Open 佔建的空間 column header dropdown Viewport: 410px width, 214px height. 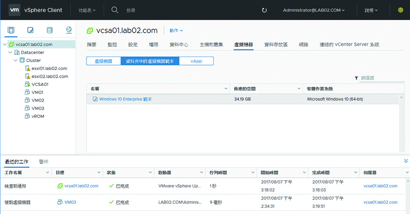pyautogui.click(x=299, y=89)
